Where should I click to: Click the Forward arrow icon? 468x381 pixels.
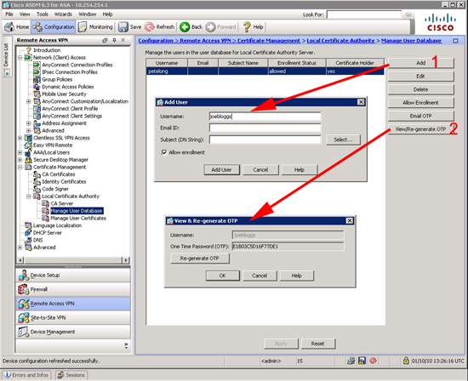[x=211, y=27]
